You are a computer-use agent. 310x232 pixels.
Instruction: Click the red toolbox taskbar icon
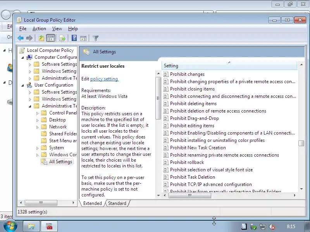pos(49,226)
